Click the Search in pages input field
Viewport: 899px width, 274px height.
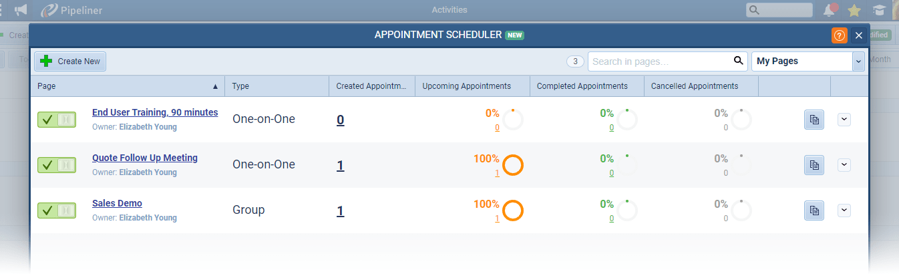pos(658,61)
